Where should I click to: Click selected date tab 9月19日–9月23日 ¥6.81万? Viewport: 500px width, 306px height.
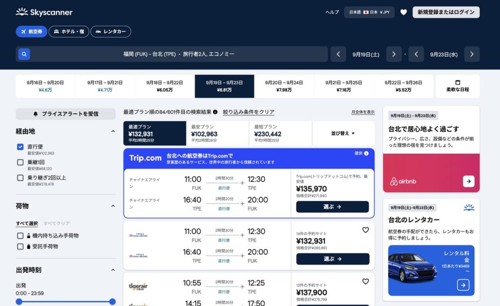(224, 86)
